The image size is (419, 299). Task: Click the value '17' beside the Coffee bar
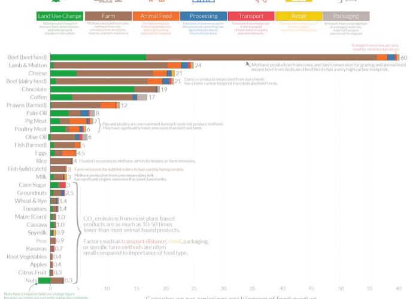coord(152,97)
